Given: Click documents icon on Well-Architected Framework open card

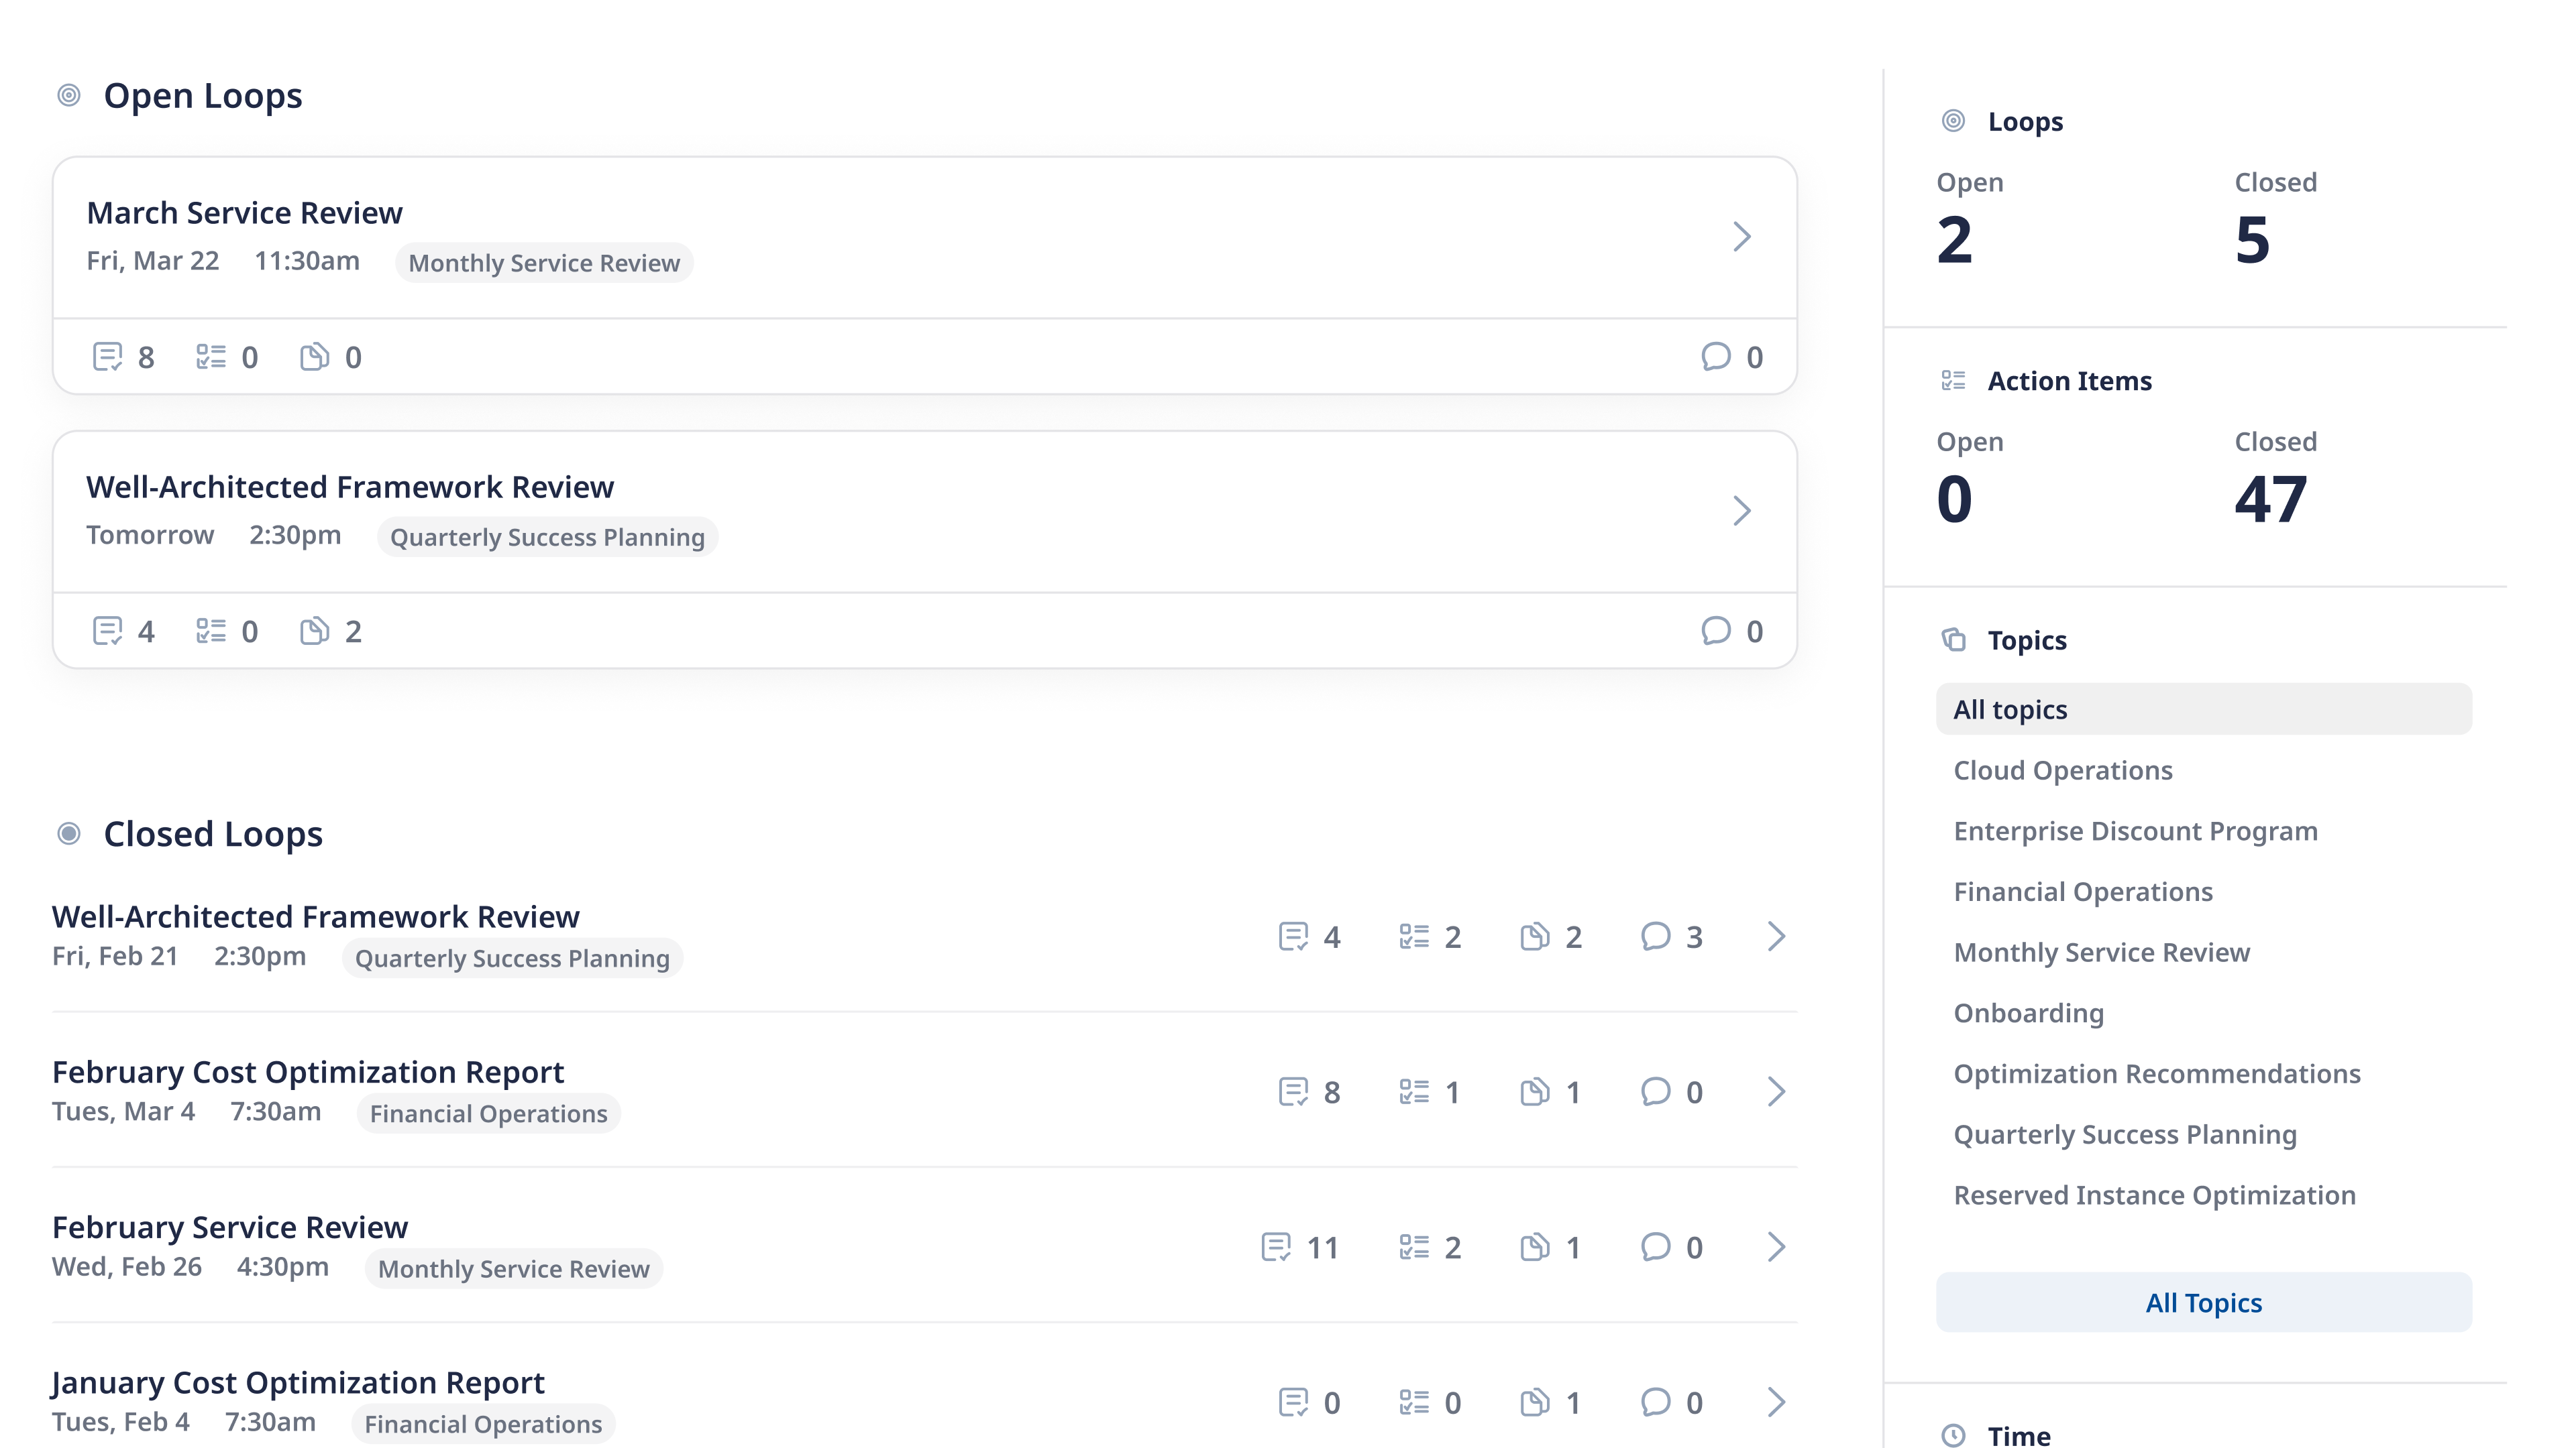Looking at the screenshot, I should tap(314, 631).
